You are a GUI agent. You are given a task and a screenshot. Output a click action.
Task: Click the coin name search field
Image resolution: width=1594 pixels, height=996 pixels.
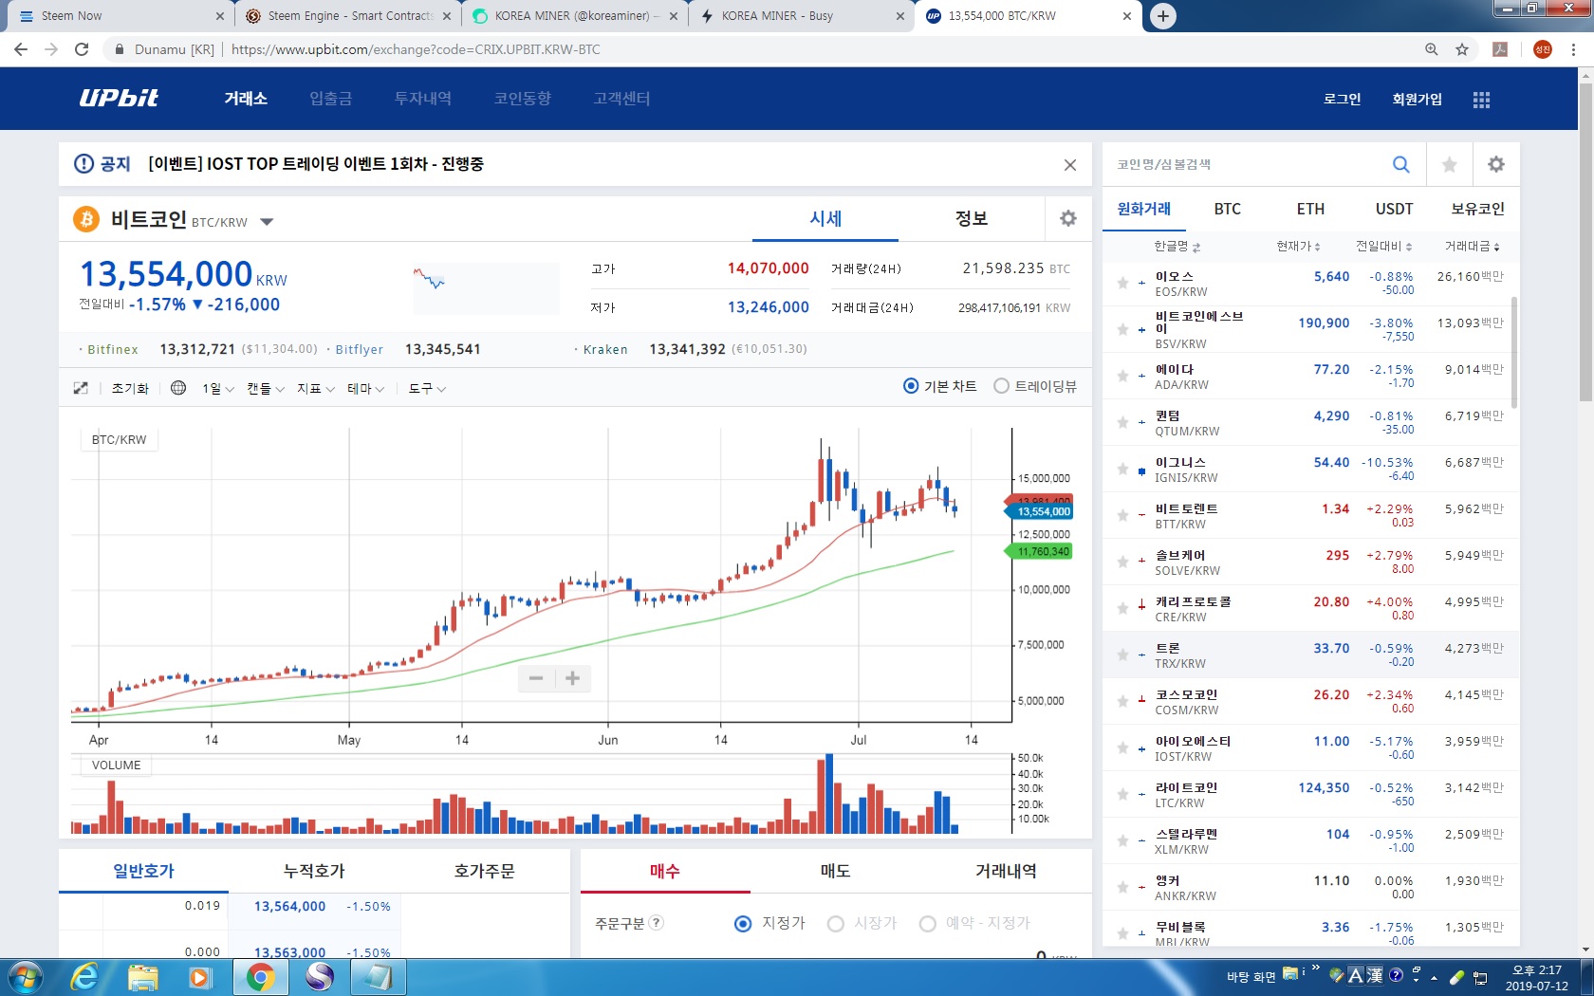pos(1247,164)
